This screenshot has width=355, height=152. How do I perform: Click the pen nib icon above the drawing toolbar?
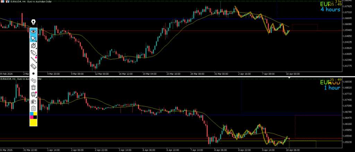(x=34, y=23)
